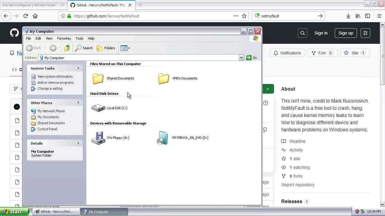Open My Documents in Other Places

point(48,117)
